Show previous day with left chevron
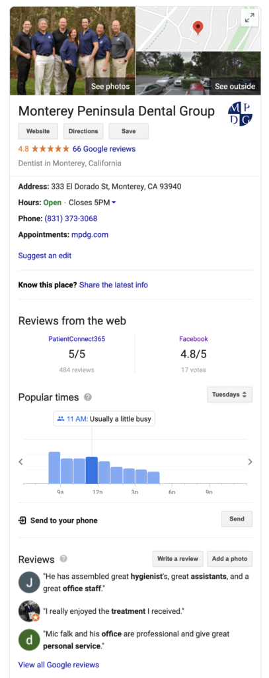The image size is (269, 678). point(20,461)
